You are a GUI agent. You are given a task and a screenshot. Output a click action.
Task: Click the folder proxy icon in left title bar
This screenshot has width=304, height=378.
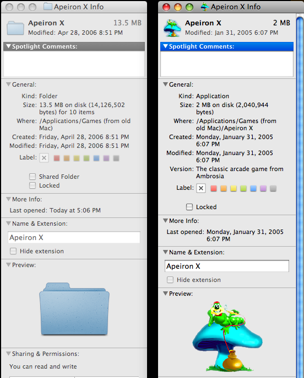click(47, 7)
